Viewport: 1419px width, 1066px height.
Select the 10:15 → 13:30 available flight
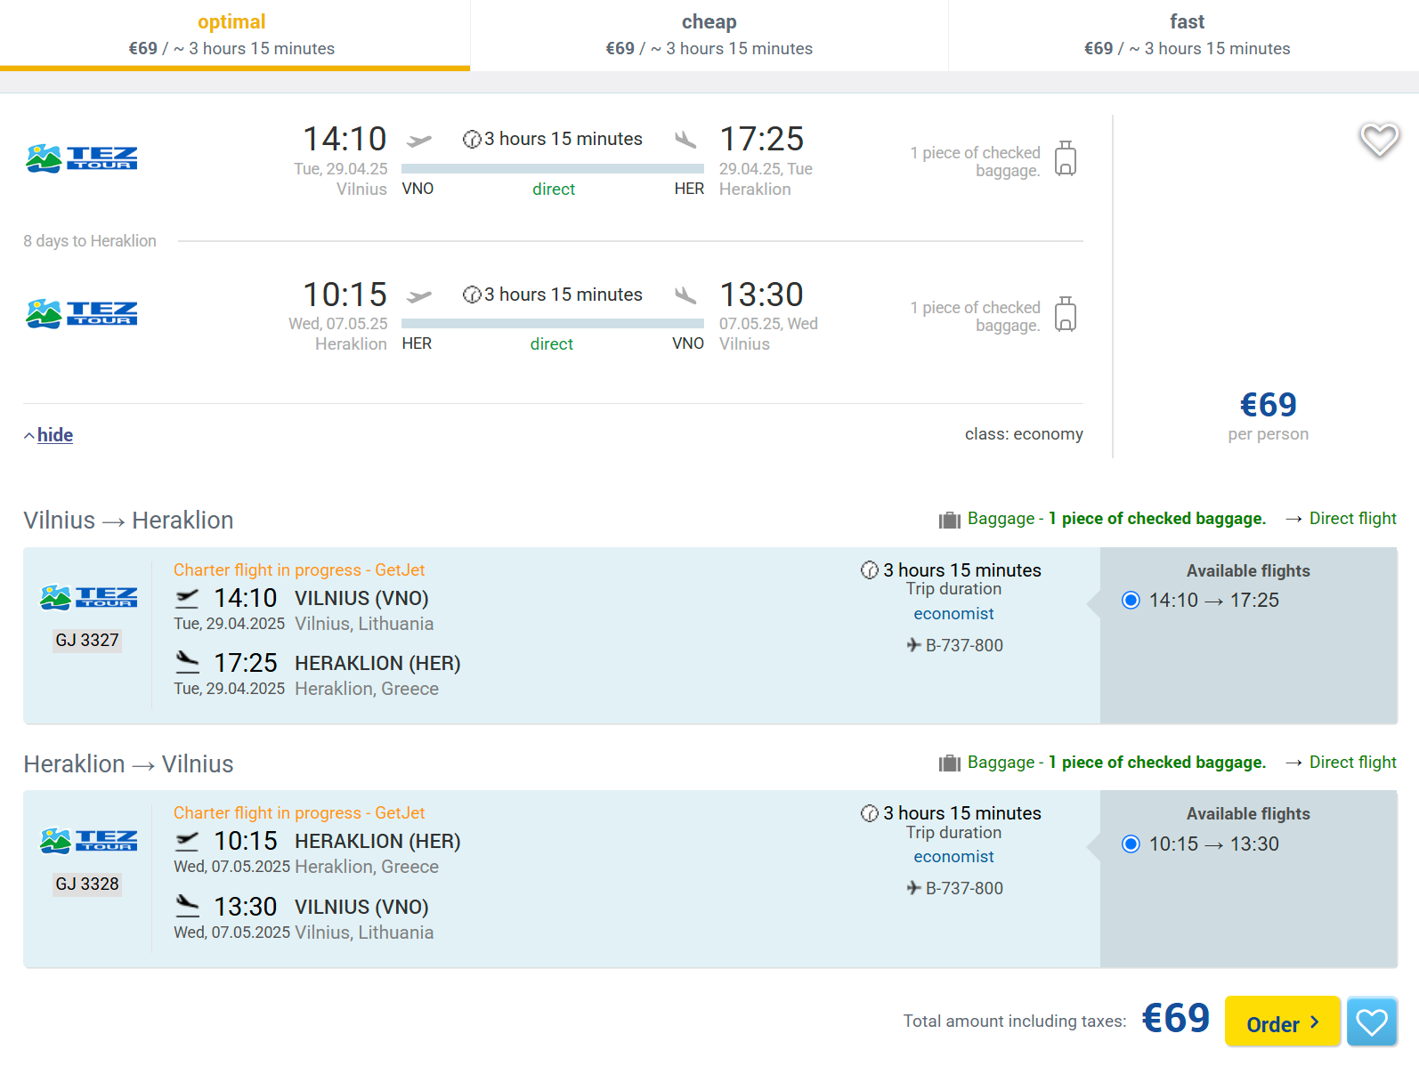[1131, 844]
